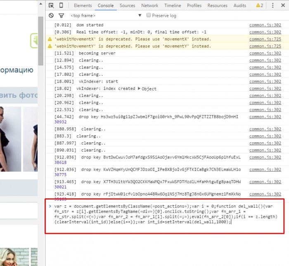Viewport: 289px width, 266px height.
Task: Enable the Preserve log checkbox
Action: tap(149, 15)
